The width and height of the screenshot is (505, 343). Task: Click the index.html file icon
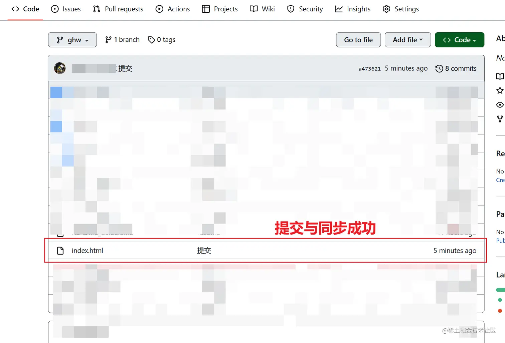[x=60, y=251]
